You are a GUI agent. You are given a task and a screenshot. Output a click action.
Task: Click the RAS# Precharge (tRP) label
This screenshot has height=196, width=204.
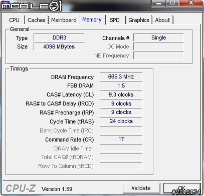[67, 112]
